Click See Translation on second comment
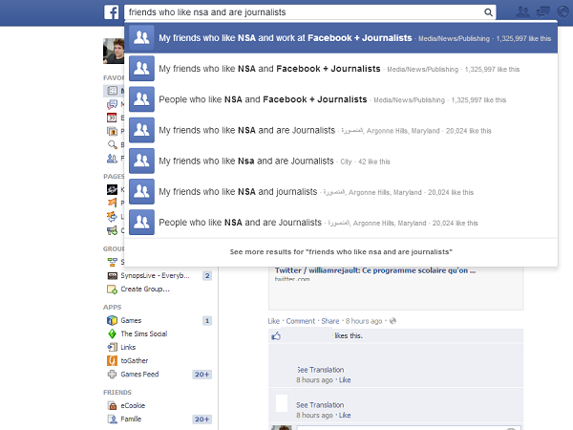The height and width of the screenshot is (430, 573). click(320, 405)
